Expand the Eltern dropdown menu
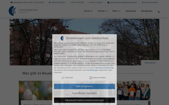Viewport: 169px width, 105px height. [116, 11]
